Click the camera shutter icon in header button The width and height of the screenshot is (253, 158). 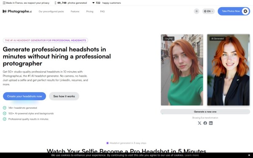point(245,11)
